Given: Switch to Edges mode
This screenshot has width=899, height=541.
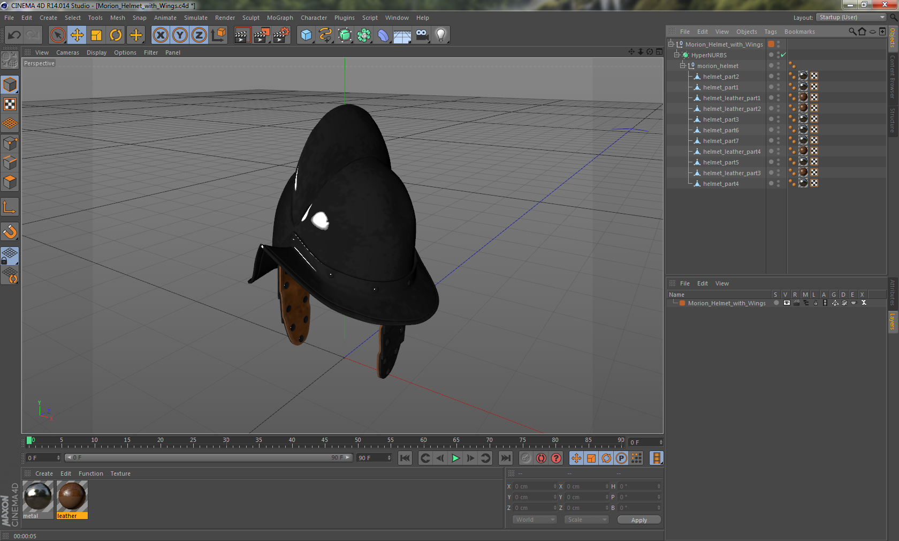Looking at the screenshot, I should (10, 162).
